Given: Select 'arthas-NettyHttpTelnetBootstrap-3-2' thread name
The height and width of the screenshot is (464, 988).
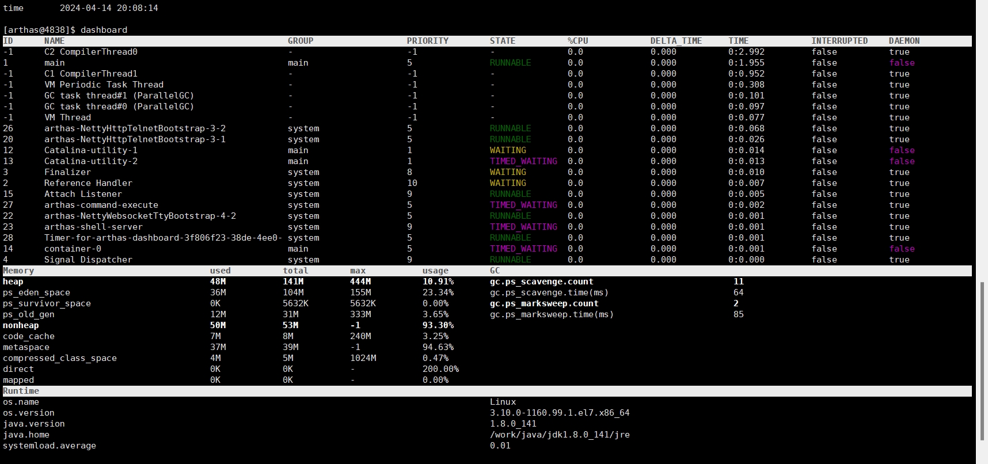Looking at the screenshot, I should coord(135,128).
